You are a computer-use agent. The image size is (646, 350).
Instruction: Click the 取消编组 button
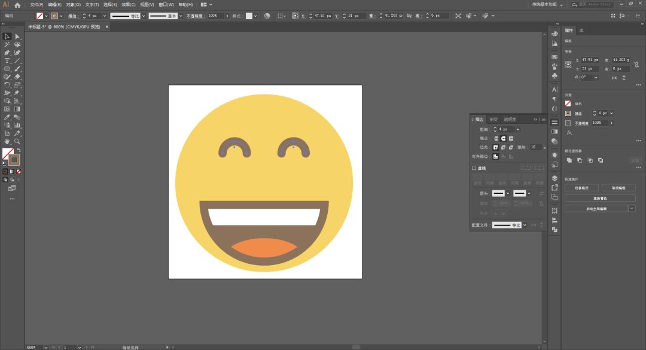pos(618,188)
